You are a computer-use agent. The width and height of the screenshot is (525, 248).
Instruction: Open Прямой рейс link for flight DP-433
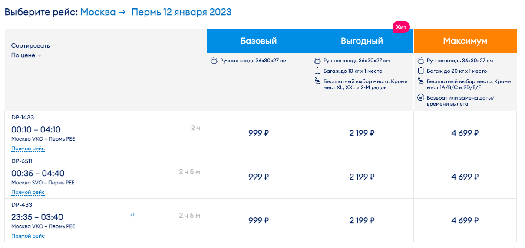(x=28, y=236)
